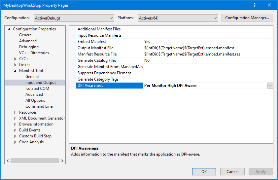This screenshot has width=278, height=180.
Task: Open the Platform dropdown showing Active(x64)
Action: point(178,18)
